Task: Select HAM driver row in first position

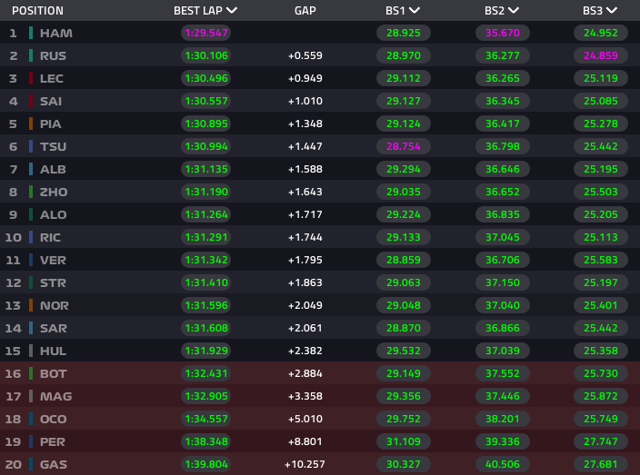Action: tap(320, 33)
